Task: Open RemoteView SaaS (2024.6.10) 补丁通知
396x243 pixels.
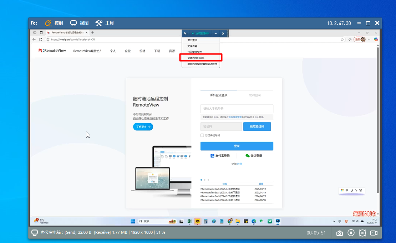Action: pos(220,200)
